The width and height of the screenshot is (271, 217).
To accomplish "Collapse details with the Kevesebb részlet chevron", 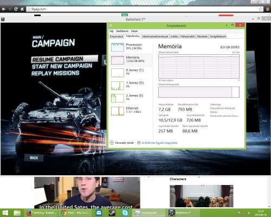I will click(x=112, y=143).
